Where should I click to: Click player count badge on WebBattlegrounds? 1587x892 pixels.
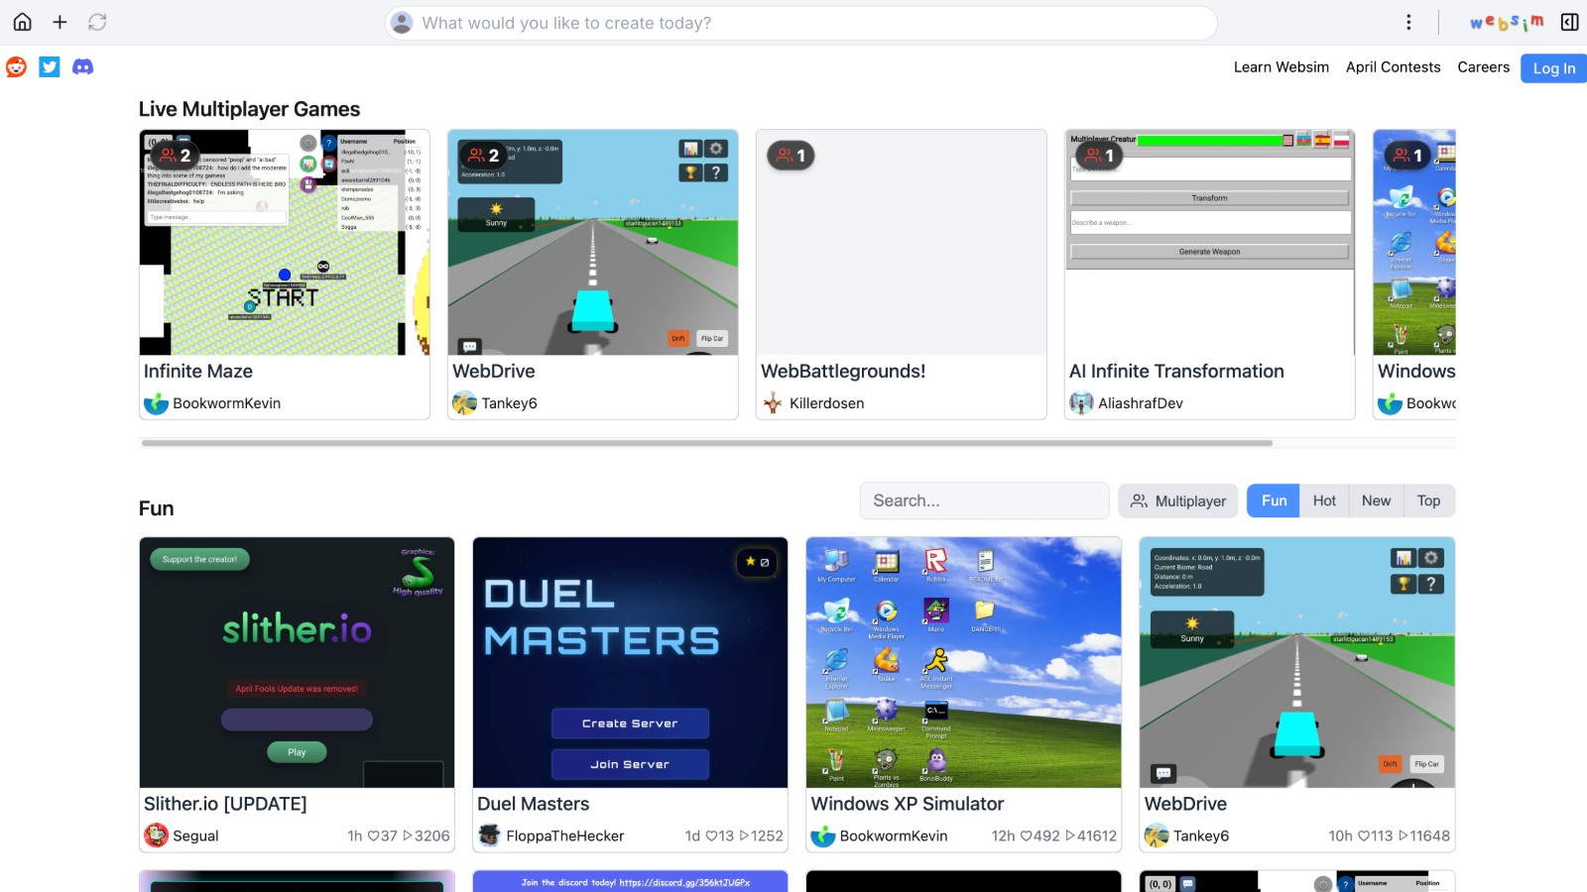(x=791, y=156)
